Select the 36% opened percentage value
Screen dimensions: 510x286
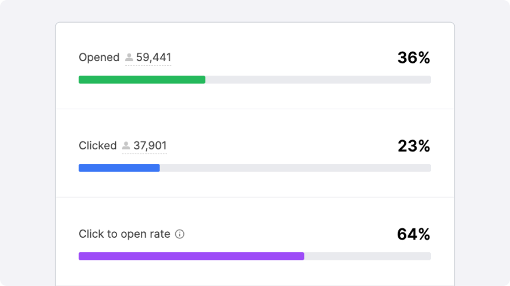pos(413,58)
